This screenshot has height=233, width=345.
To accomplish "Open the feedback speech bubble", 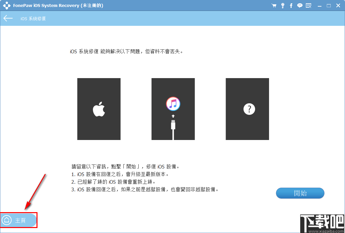I will pyautogui.click(x=300, y=5).
